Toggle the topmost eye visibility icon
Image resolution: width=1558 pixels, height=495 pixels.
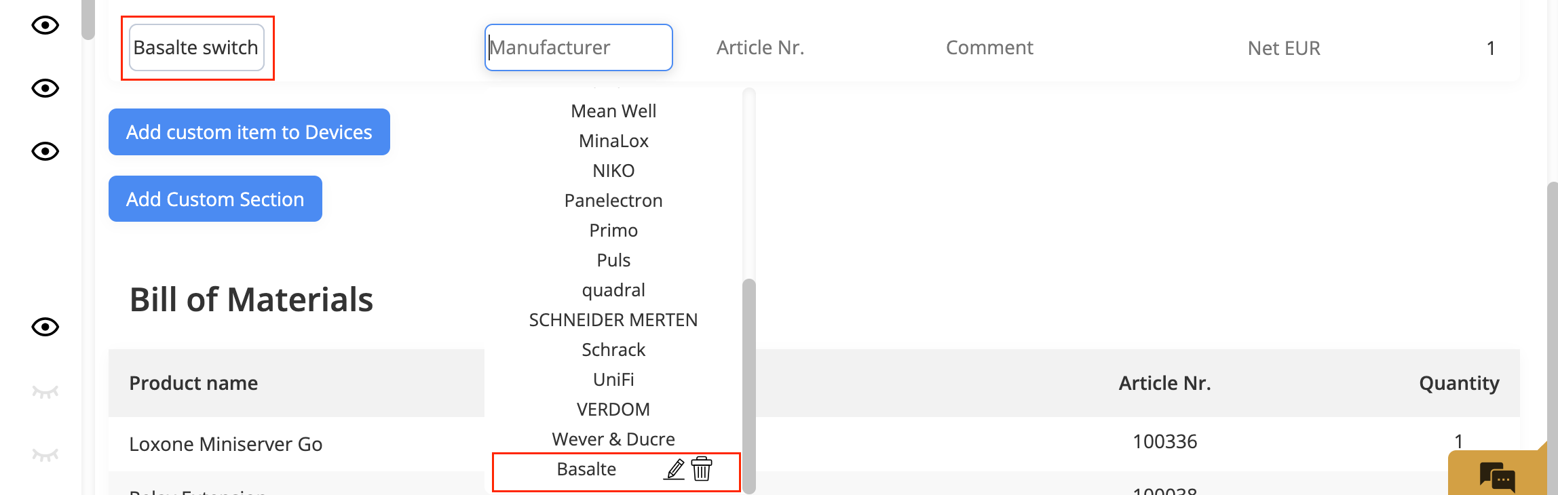click(x=45, y=26)
